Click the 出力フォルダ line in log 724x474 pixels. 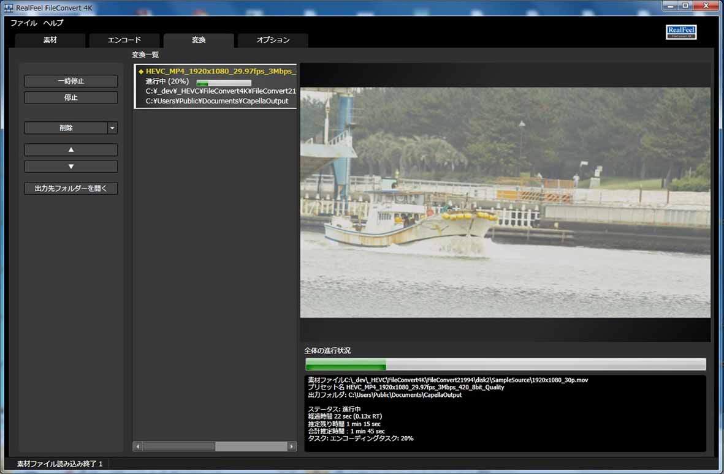coord(384,395)
